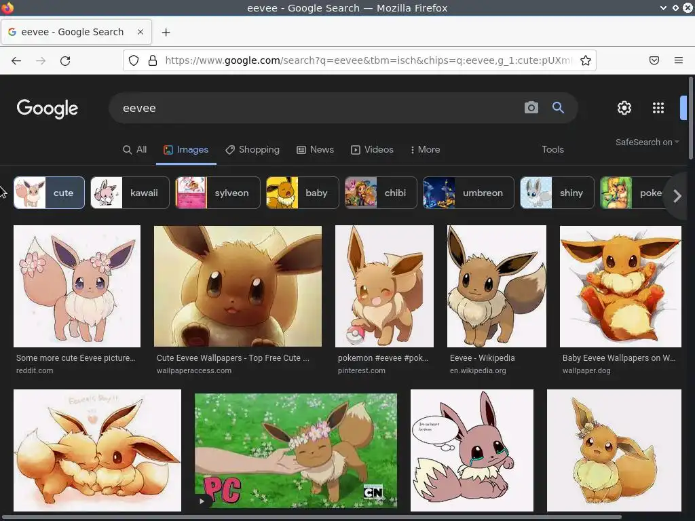This screenshot has height=521, width=695.
Task: Go to the Google homepage logo
Action: coord(48,109)
